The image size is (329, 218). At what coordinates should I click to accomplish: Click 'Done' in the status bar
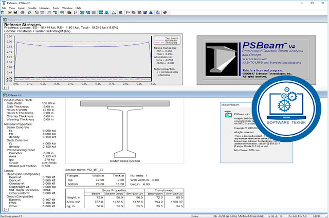point(194,216)
